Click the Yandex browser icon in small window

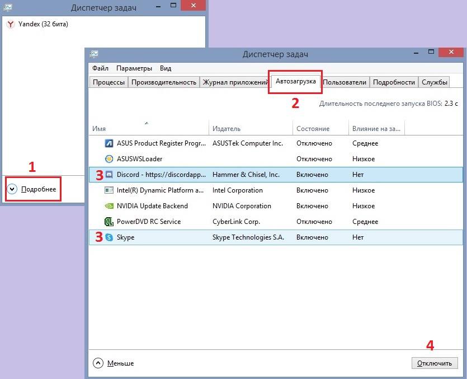(11, 24)
